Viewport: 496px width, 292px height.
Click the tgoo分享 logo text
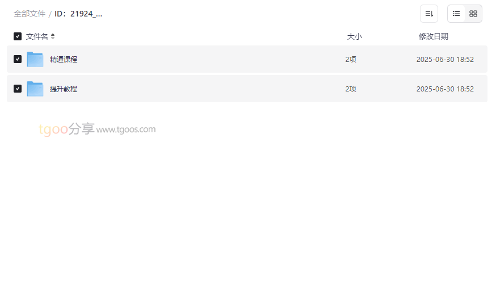(66, 130)
